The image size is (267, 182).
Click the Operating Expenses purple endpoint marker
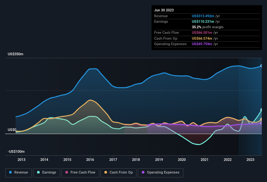(x=261, y=123)
